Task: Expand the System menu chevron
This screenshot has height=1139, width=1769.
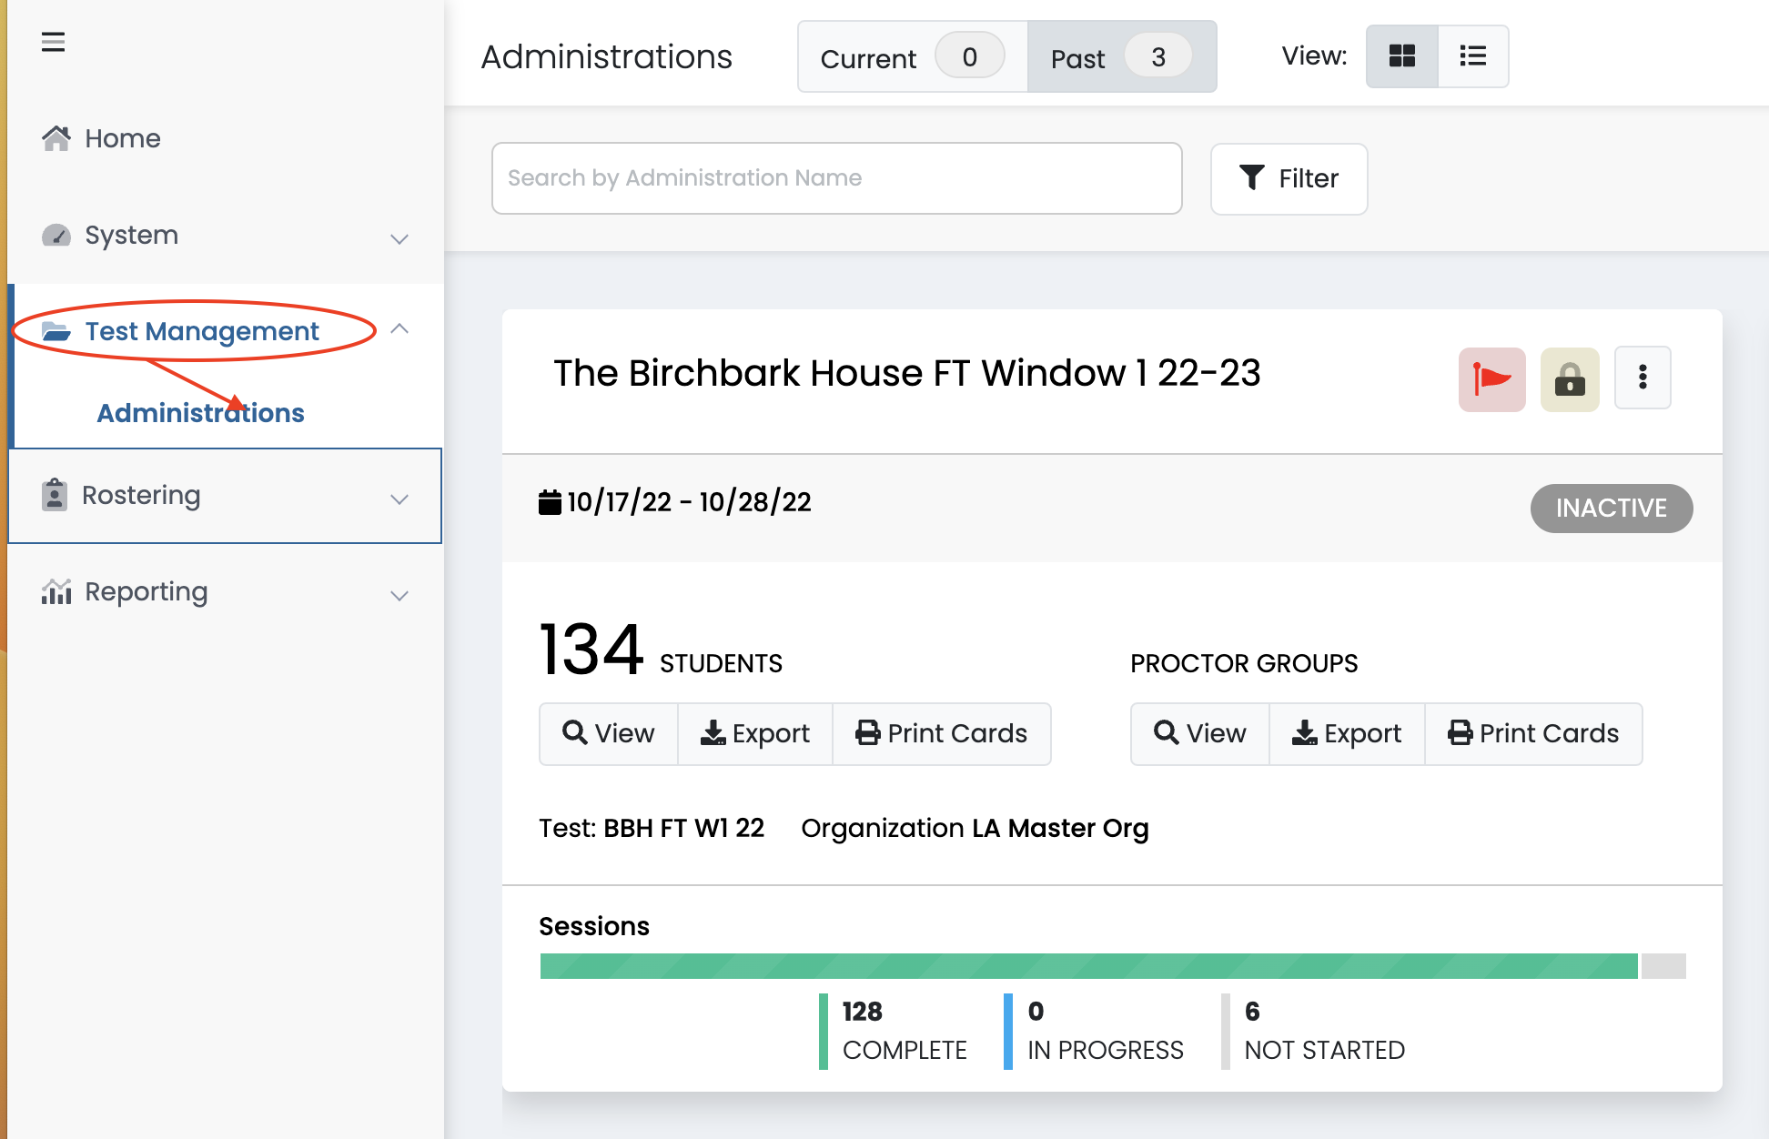Action: [399, 238]
